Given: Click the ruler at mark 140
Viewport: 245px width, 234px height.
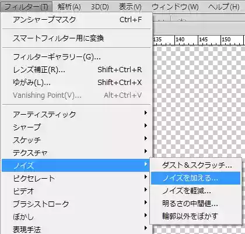Looking at the screenshot, I should click(180, 40).
